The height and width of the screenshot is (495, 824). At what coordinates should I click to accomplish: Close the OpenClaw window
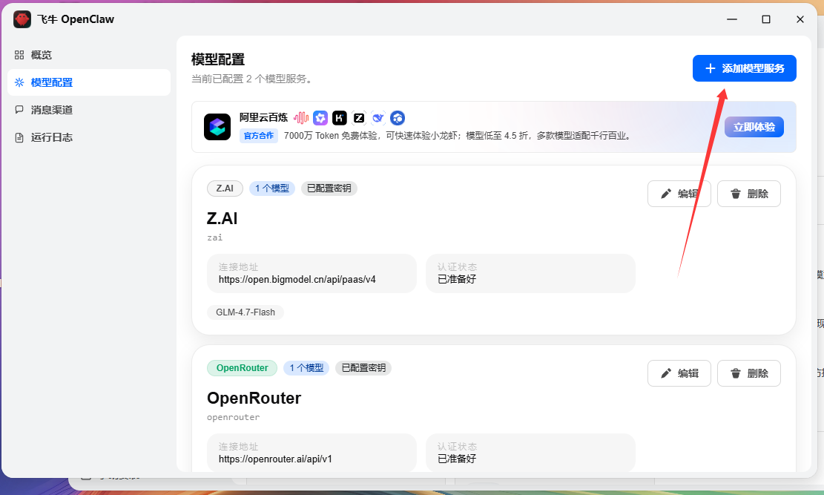800,19
